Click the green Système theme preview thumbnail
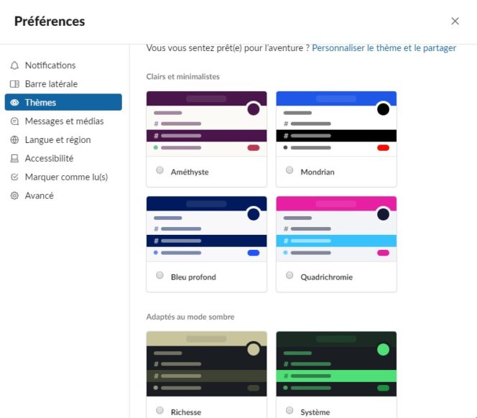477x418 pixels. (336, 364)
